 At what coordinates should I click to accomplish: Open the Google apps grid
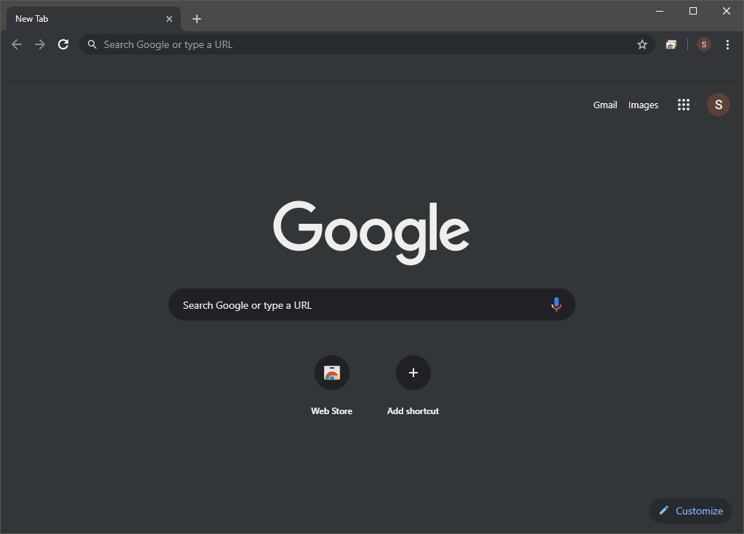pyautogui.click(x=683, y=105)
